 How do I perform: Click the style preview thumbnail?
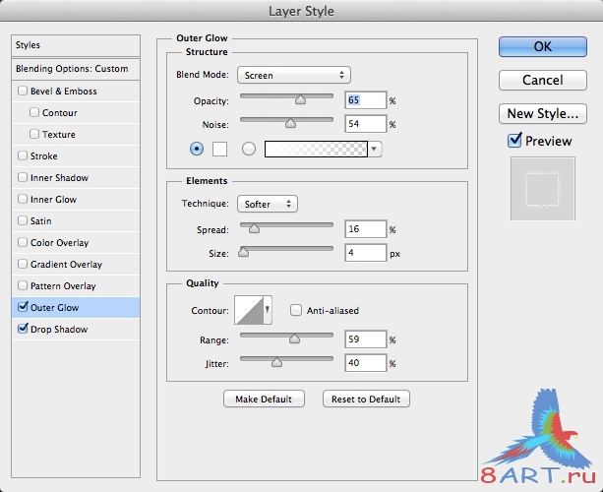542,184
